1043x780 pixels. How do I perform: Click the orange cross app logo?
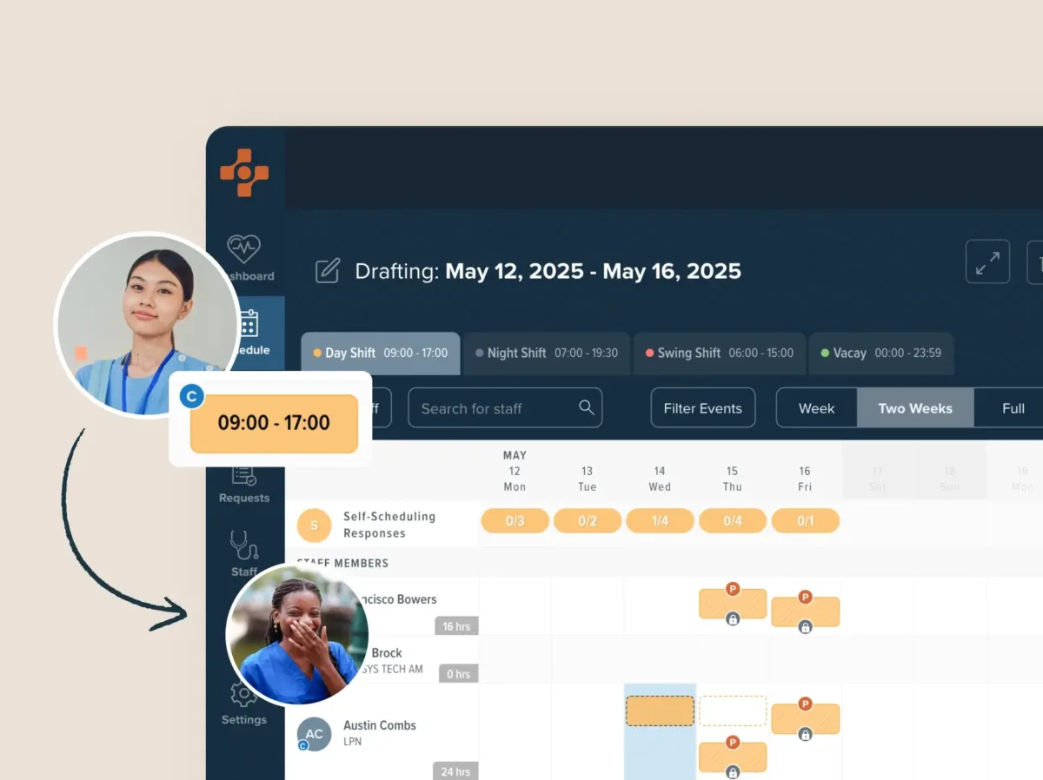pos(244,172)
